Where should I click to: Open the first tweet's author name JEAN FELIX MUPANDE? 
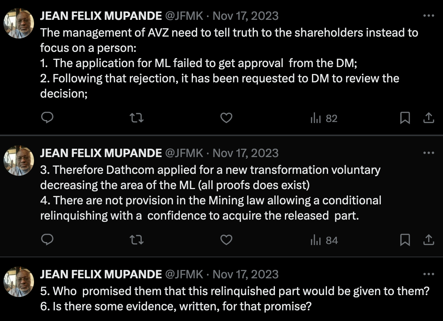pos(101,16)
